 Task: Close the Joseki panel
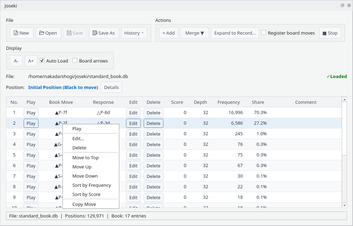[349, 5]
